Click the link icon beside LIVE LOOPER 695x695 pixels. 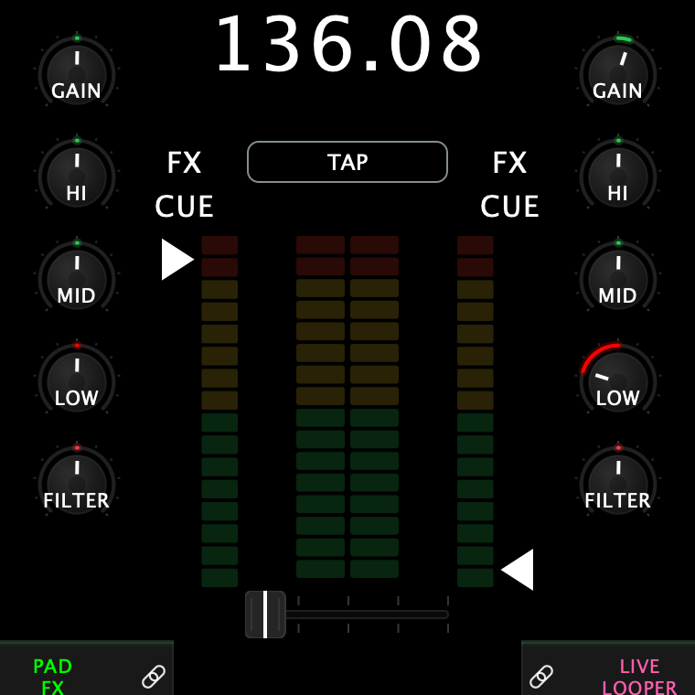pos(541,677)
